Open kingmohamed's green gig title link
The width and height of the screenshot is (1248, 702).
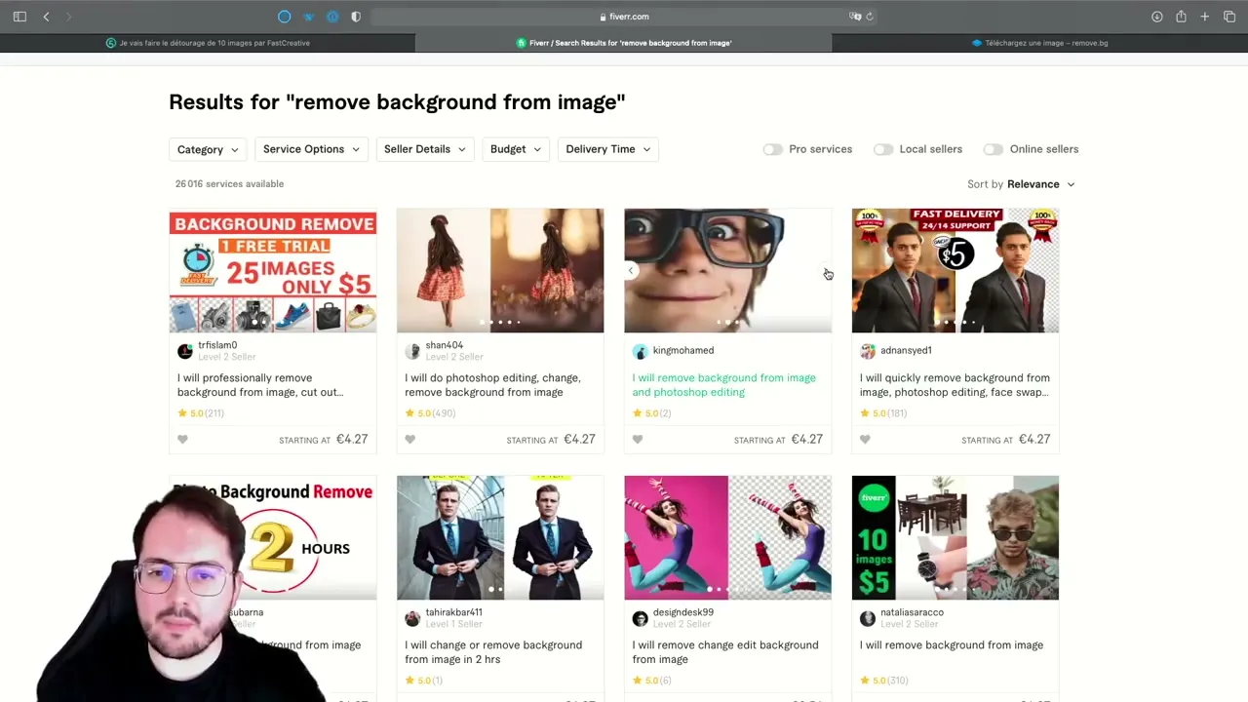pos(723,385)
